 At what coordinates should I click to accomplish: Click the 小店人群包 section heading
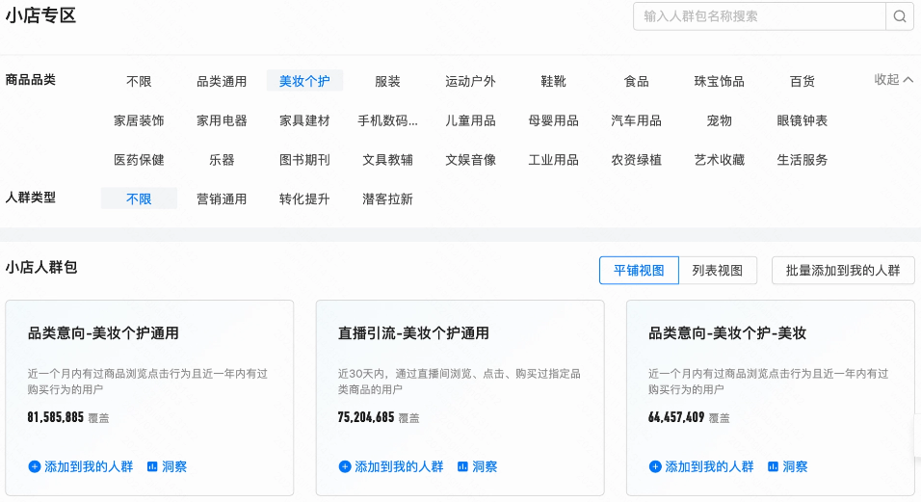coord(41,268)
